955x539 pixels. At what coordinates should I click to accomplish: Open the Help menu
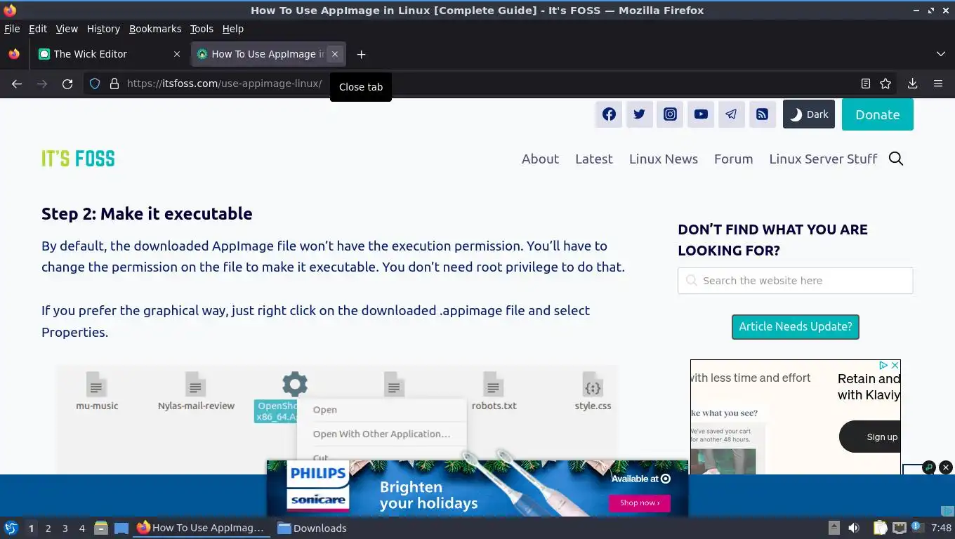click(x=232, y=29)
